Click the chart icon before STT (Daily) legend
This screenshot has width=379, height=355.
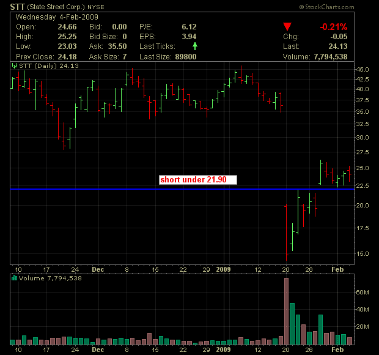[x=14, y=65]
